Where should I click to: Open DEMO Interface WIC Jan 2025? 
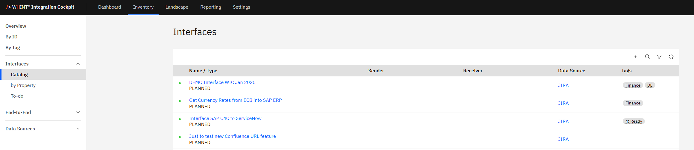pos(222,82)
